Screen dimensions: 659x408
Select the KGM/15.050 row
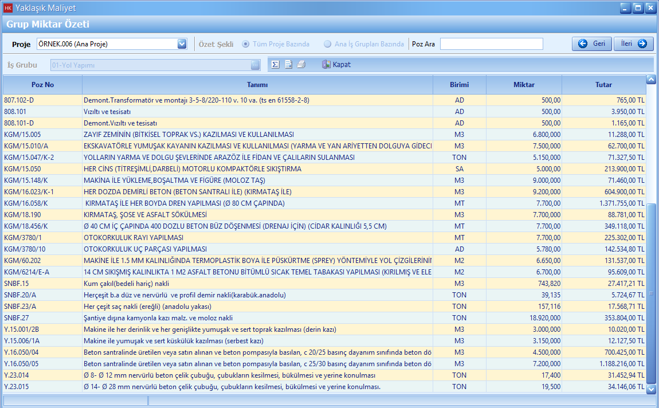[229, 169]
